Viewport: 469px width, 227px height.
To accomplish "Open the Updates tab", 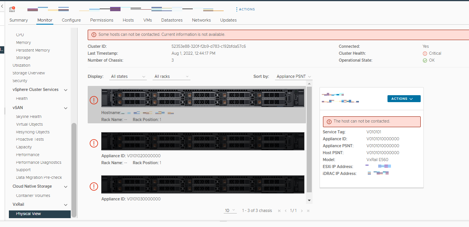I will click(x=228, y=20).
